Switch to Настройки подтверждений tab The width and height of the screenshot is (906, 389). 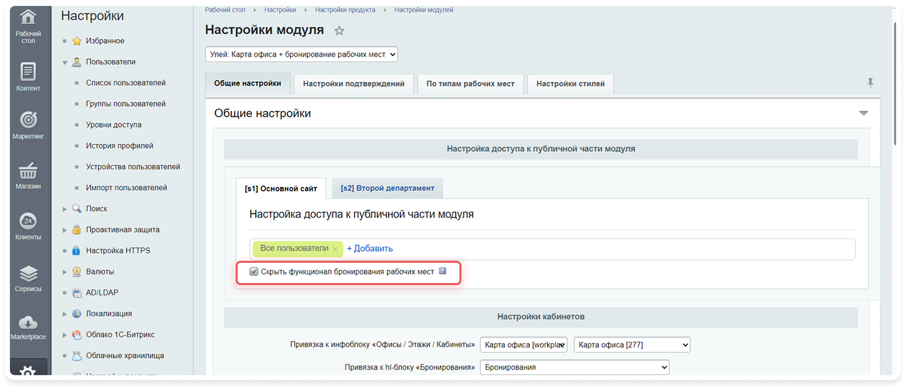click(x=353, y=84)
